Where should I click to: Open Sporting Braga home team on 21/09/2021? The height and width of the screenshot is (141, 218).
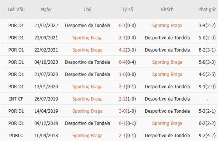click(x=87, y=38)
